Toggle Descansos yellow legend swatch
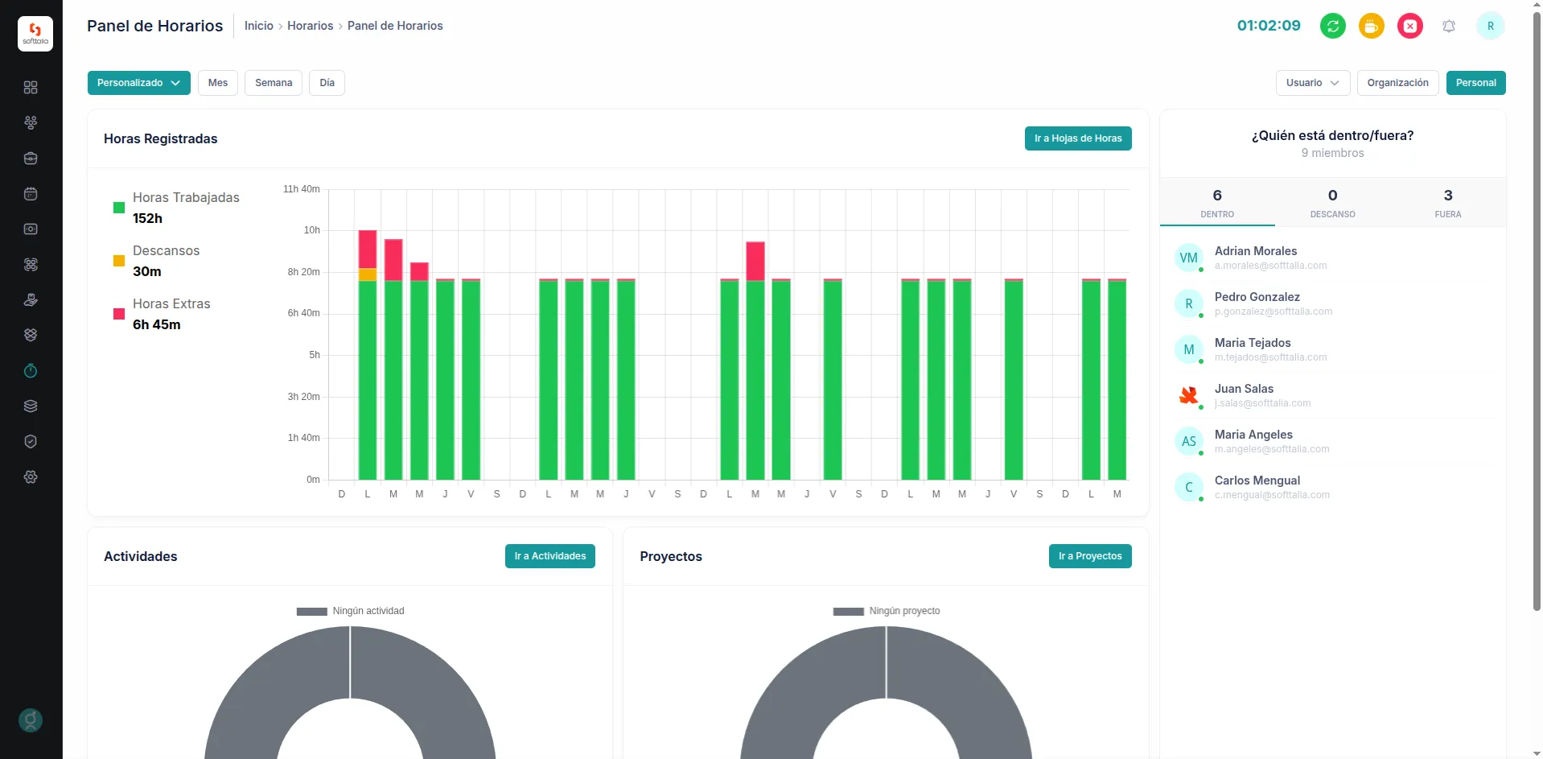This screenshot has width=1543, height=759. (x=119, y=261)
